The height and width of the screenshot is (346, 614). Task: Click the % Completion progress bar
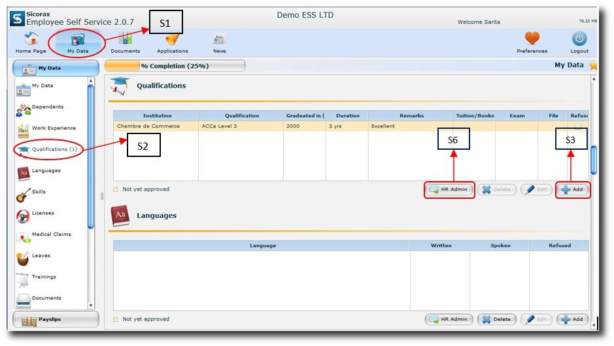coord(175,66)
